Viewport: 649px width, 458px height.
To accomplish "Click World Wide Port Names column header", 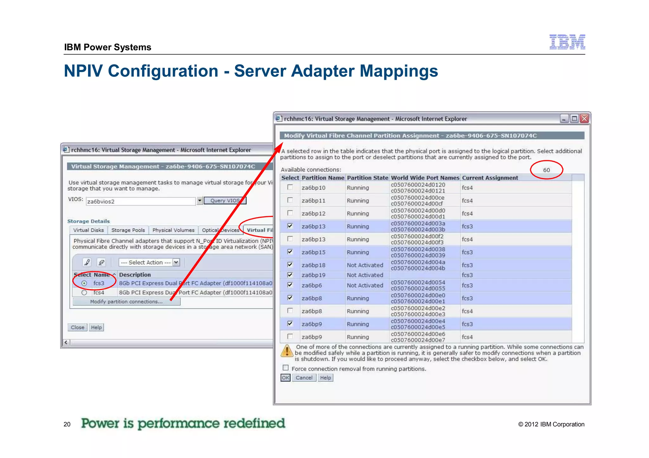I will point(425,178).
